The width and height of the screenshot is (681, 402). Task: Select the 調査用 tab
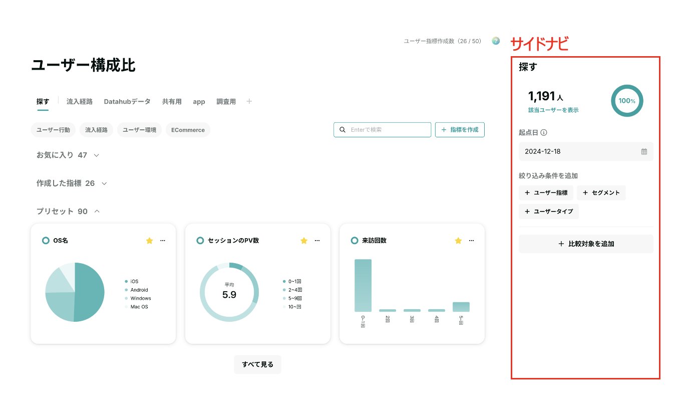(x=226, y=102)
